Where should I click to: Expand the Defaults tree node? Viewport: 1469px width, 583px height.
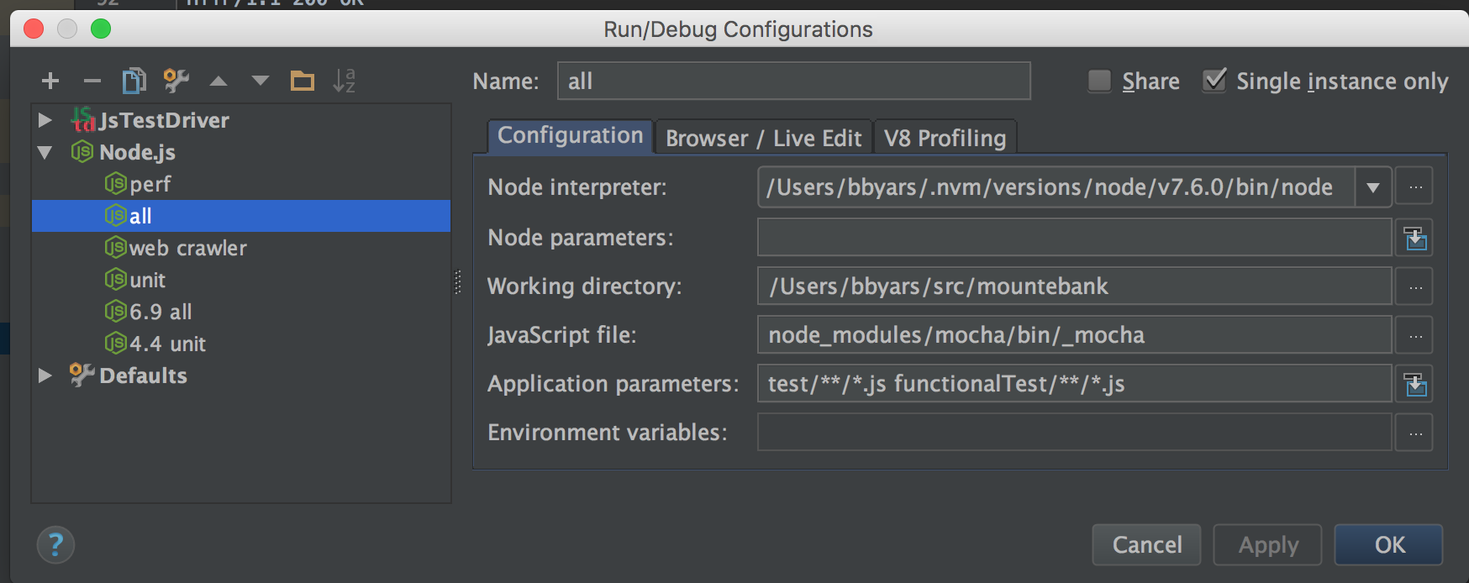pos(45,376)
